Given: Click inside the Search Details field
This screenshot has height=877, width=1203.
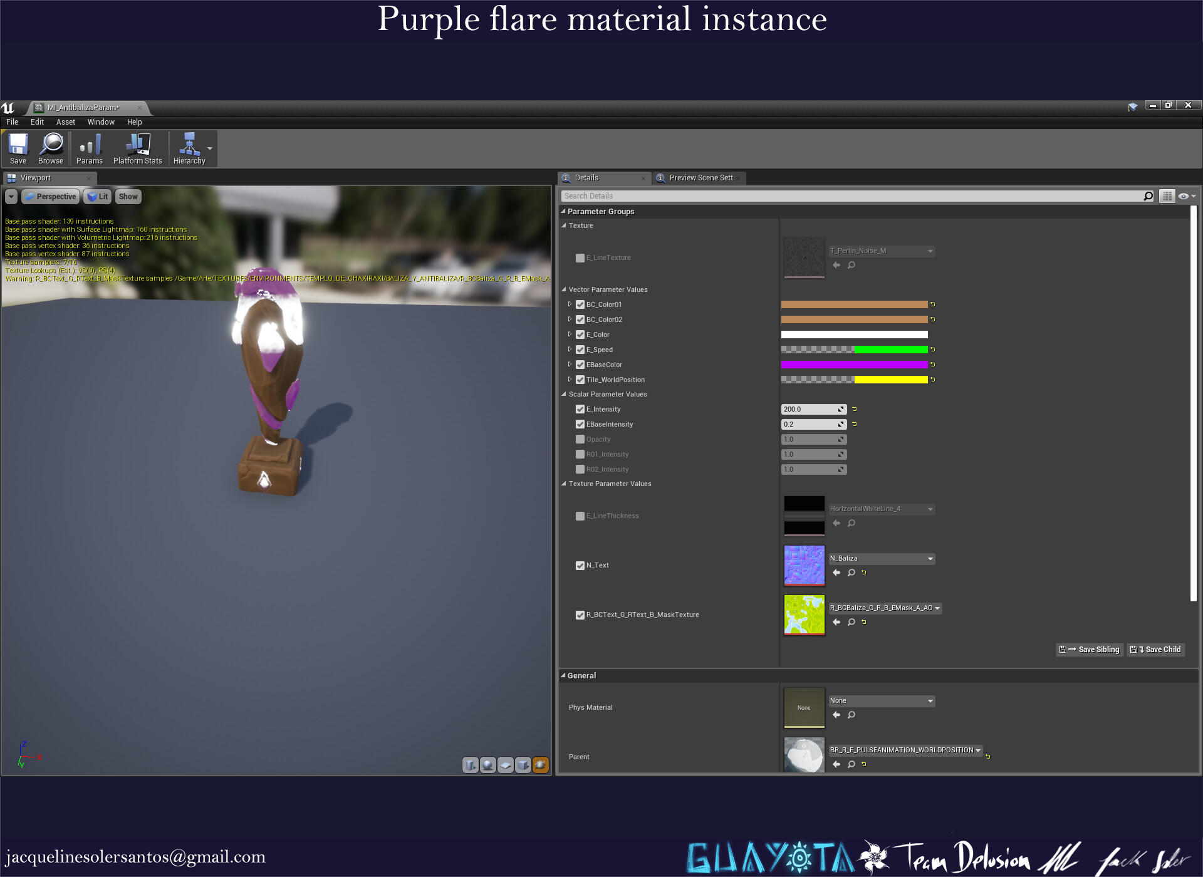Looking at the screenshot, I should (x=752, y=195).
